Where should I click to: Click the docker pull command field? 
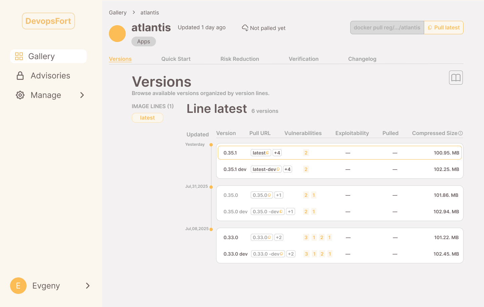387,28
